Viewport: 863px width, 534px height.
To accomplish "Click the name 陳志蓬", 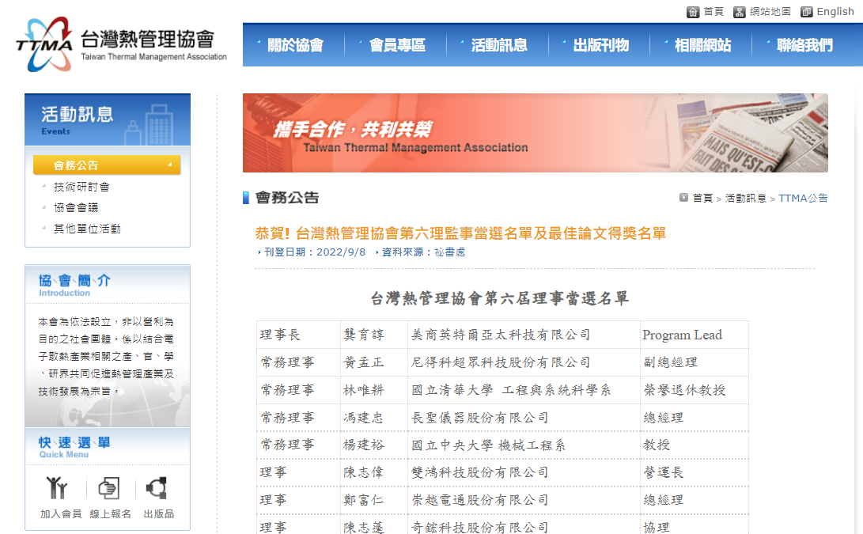I will [364, 527].
